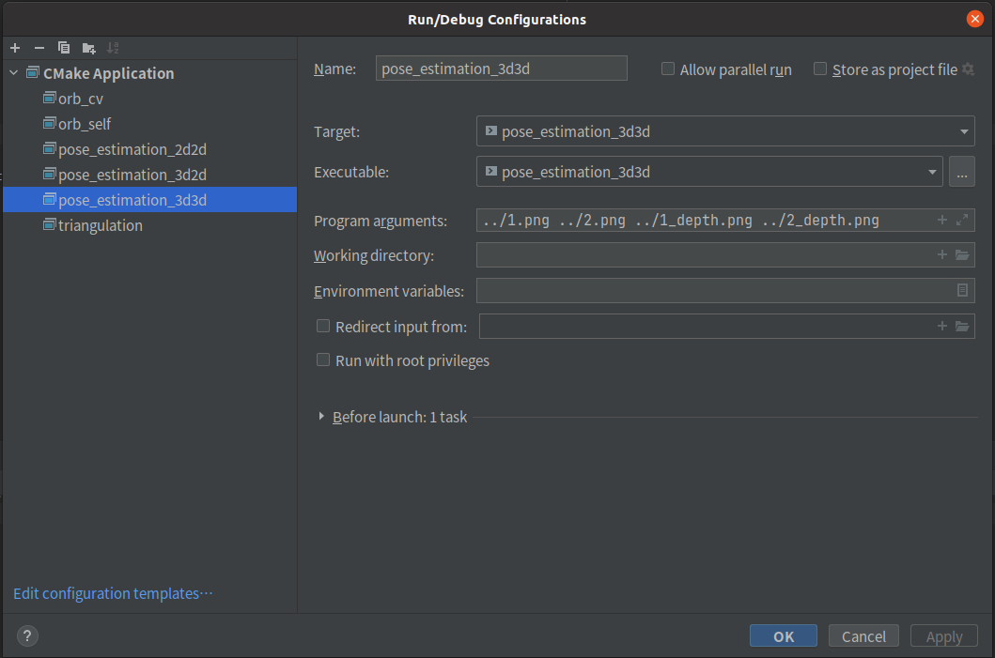Screen dimensions: 995x658
Task: Check the Store as project file option
Action: click(x=820, y=69)
